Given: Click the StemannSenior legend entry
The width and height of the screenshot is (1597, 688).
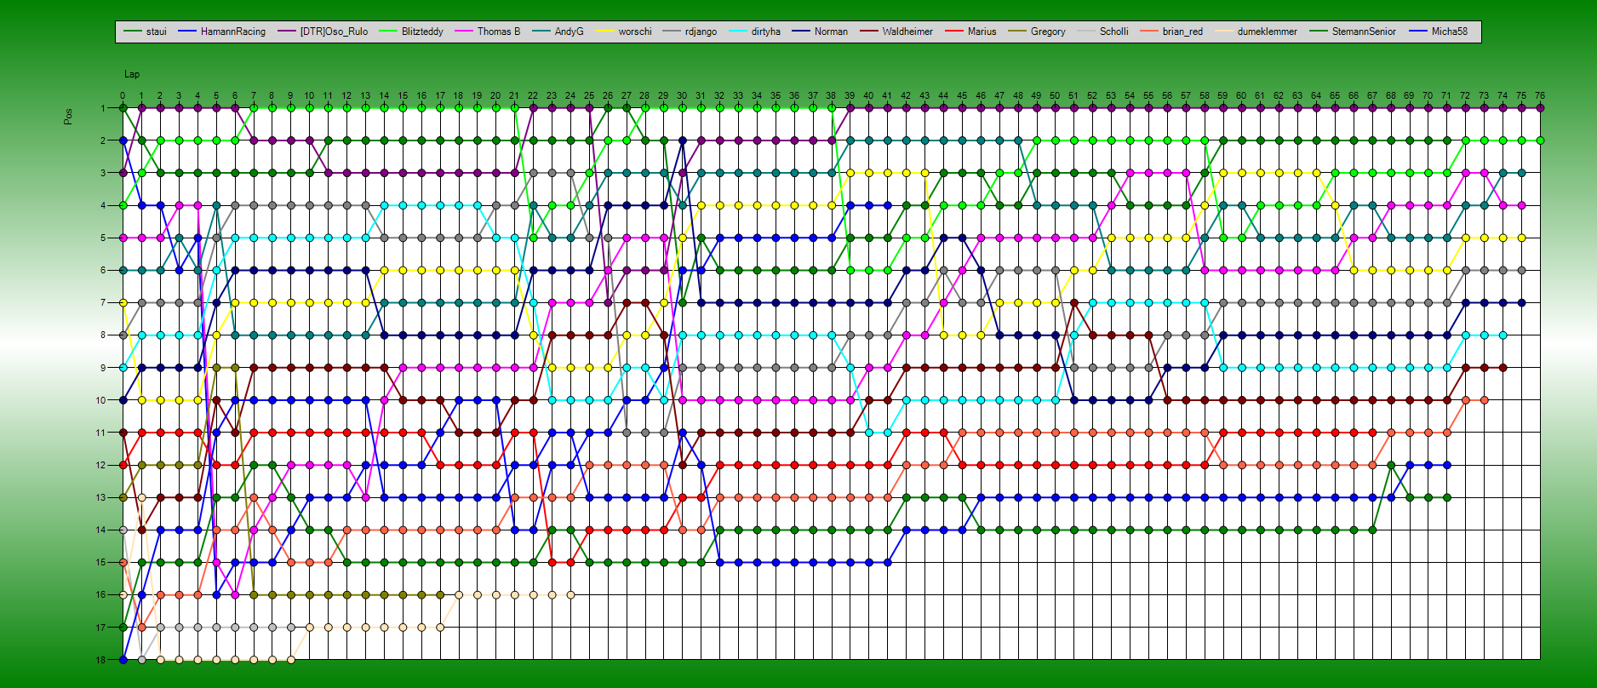Looking at the screenshot, I should (x=1353, y=32).
